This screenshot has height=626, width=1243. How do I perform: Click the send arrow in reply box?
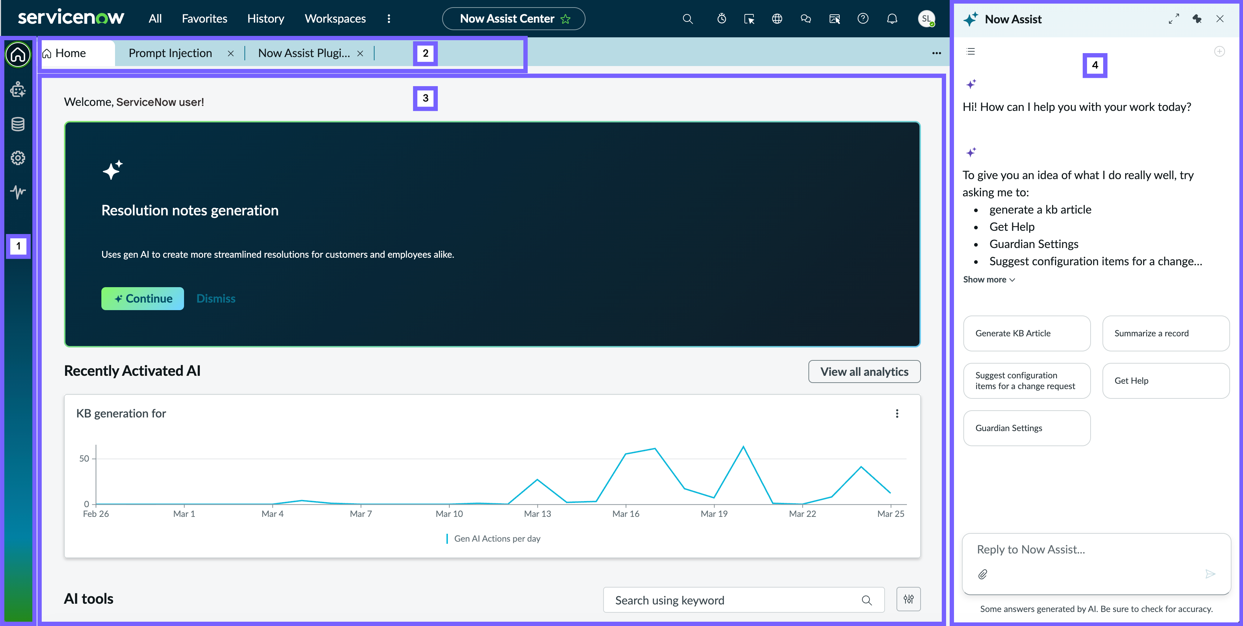pos(1210,574)
